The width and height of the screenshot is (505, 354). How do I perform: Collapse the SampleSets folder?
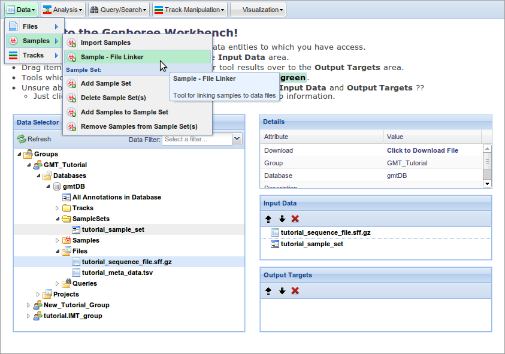click(58, 219)
